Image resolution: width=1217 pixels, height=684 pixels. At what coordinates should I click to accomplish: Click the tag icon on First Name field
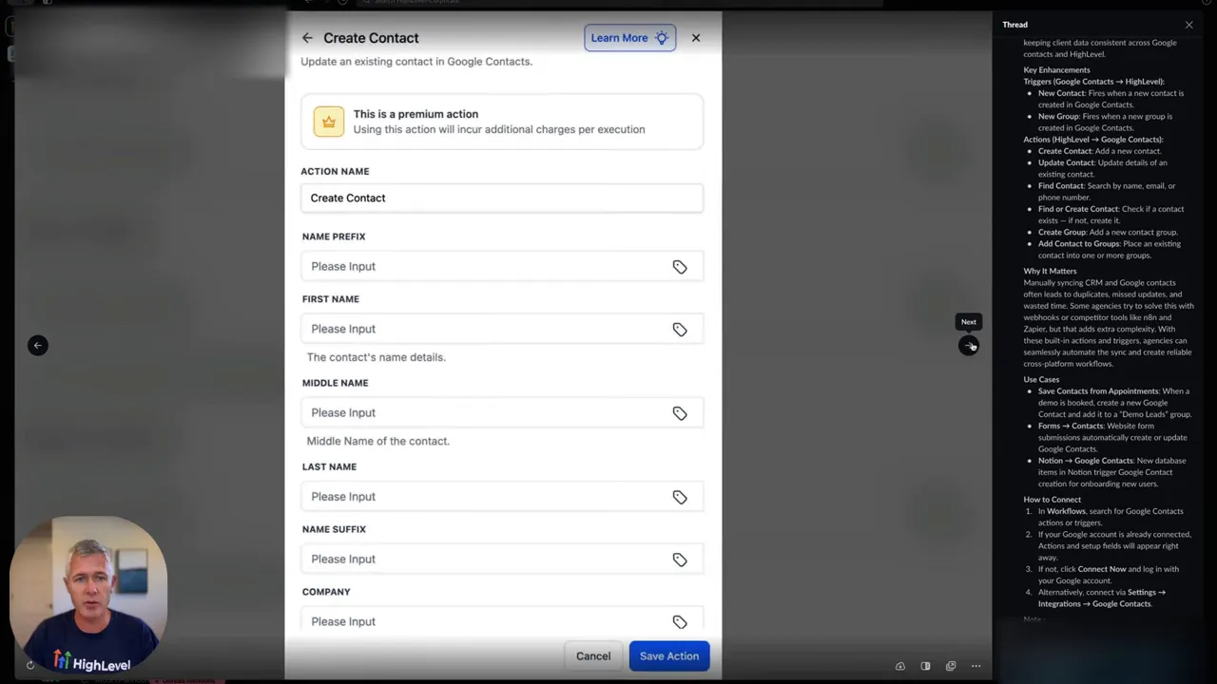coord(680,329)
